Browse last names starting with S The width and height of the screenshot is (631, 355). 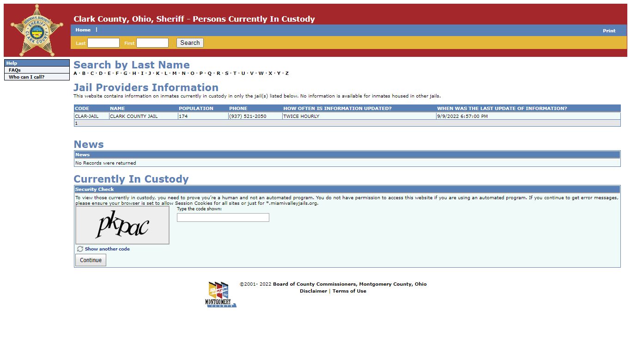point(227,73)
